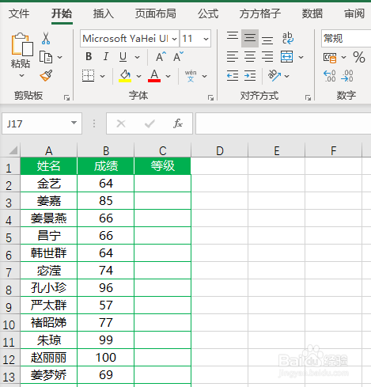Click the Copy icon
The image size is (371, 387).
[46, 57]
